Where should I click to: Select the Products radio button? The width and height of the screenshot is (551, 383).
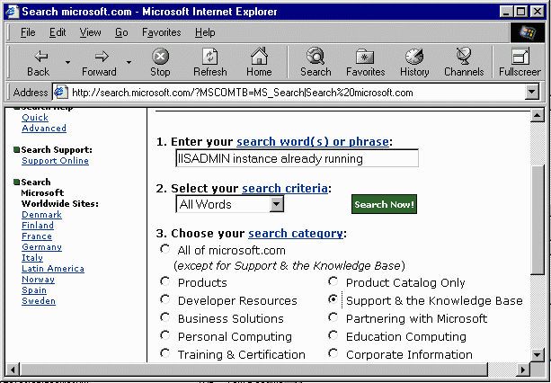(165, 281)
